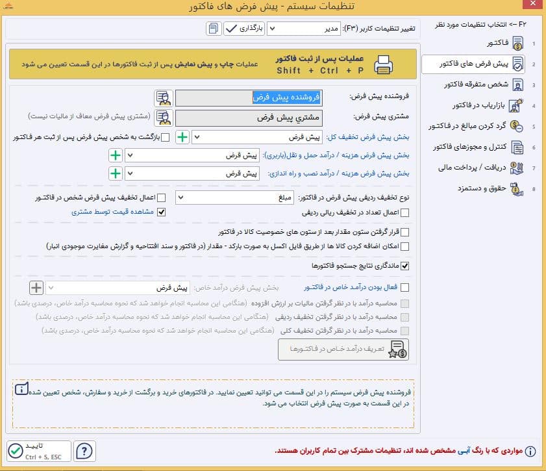
Task: Enable فعال بودن درآمد خاص در فاکتور
Action: (404, 287)
